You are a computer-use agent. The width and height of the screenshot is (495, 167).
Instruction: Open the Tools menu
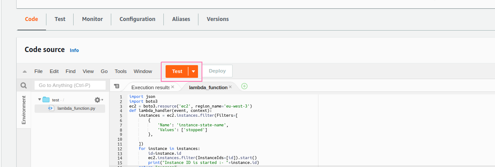[x=120, y=72]
